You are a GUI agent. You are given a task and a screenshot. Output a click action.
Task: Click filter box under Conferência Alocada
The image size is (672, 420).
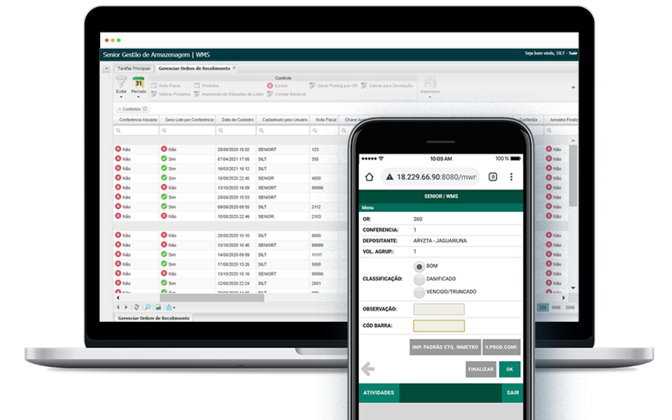click(x=136, y=130)
